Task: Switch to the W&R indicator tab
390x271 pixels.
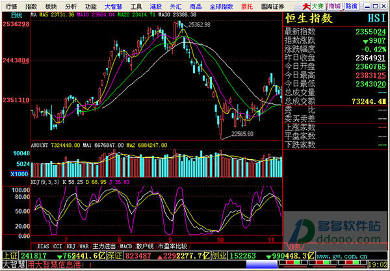Action: (84, 247)
